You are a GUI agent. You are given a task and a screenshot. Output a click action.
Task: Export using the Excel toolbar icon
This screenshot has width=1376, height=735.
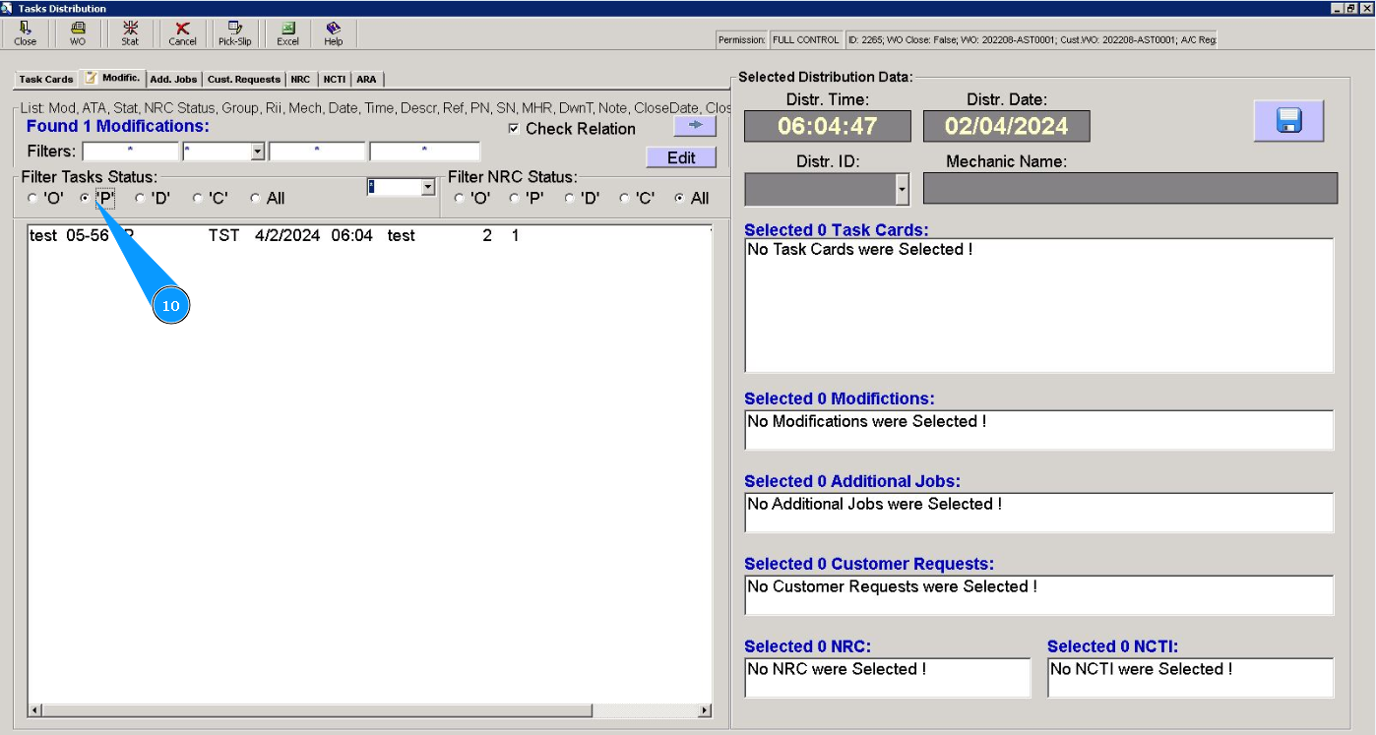[x=287, y=33]
